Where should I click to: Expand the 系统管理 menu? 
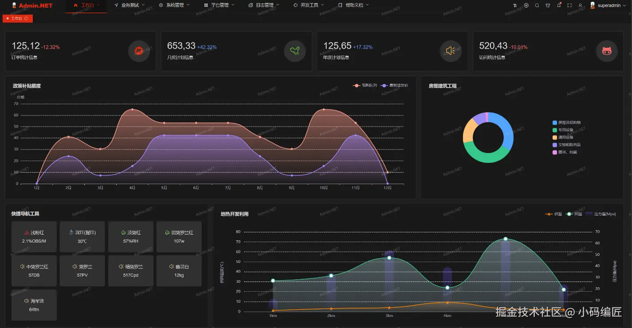pyautogui.click(x=174, y=5)
